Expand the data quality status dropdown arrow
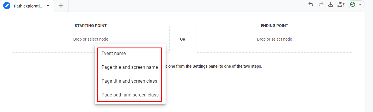The height and width of the screenshot is (112, 373). tap(360, 5)
